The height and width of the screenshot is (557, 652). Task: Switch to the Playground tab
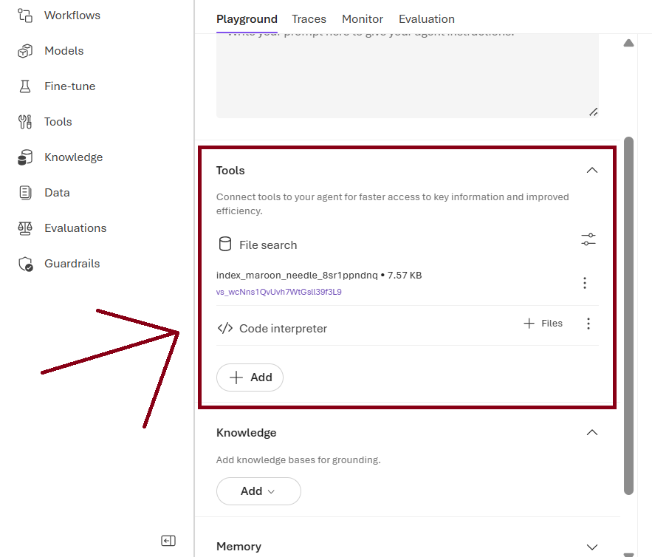pyautogui.click(x=247, y=19)
